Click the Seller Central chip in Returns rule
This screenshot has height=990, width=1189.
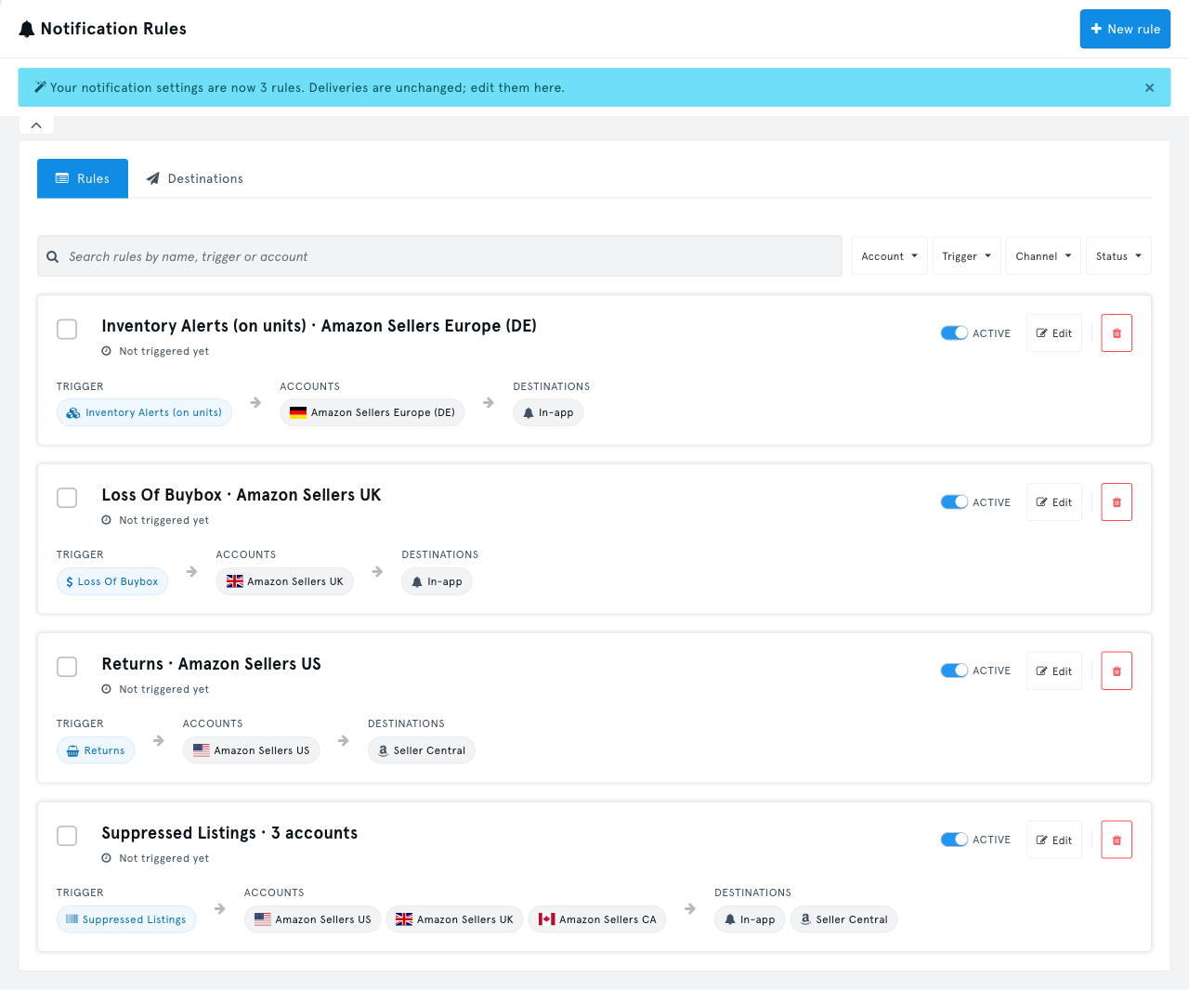tap(422, 750)
